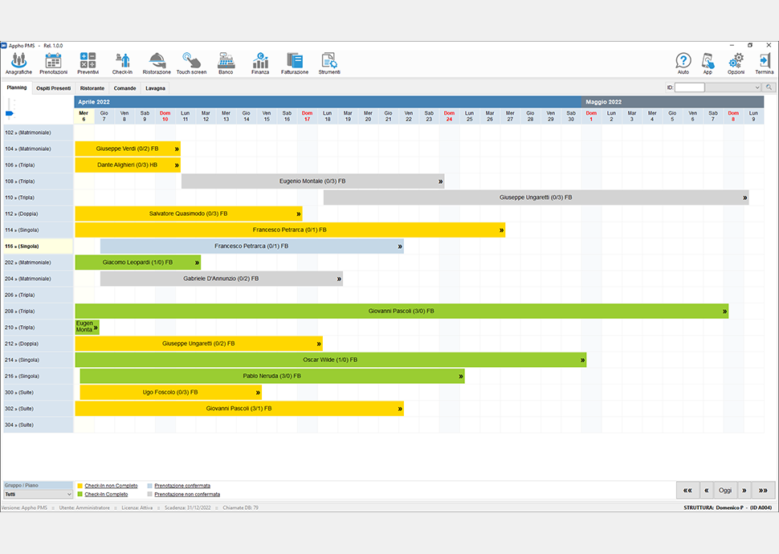Viewport: 779px width, 554px height.
Task: Click the Termina exit icon
Action: (764, 63)
